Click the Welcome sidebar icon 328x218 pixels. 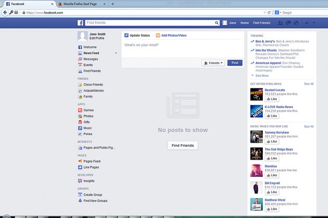pyautogui.click(x=80, y=47)
